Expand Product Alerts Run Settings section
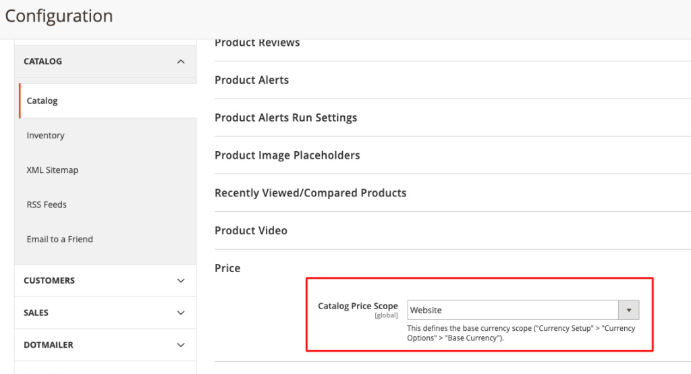Viewport: 691px width, 374px height. [x=285, y=117]
